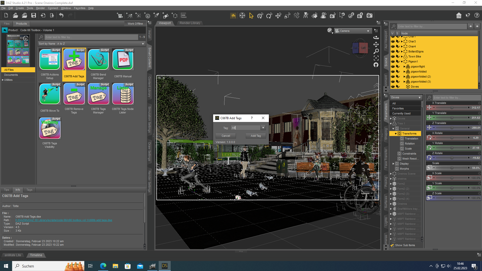Switch to Render Library tab
The width and height of the screenshot is (482, 271).
(x=190, y=23)
